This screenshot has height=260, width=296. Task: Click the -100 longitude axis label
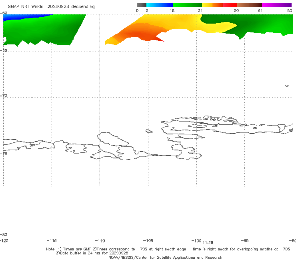click(196, 240)
